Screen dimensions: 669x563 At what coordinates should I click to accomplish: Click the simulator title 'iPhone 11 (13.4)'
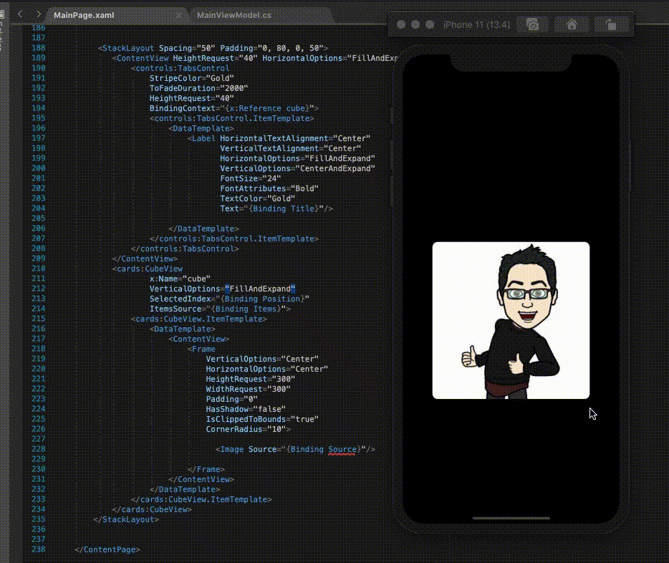pyautogui.click(x=476, y=25)
